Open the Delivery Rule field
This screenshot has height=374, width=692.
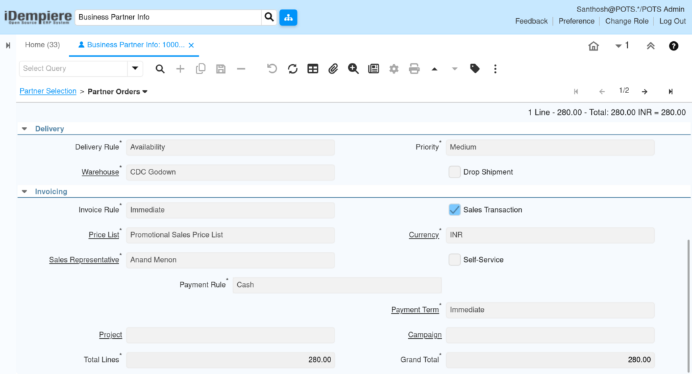(230, 147)
